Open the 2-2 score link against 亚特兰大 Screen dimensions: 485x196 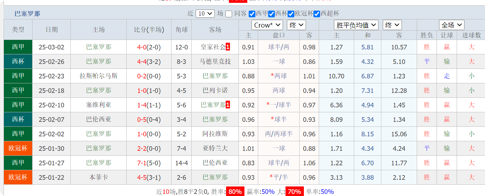(142, 149)
